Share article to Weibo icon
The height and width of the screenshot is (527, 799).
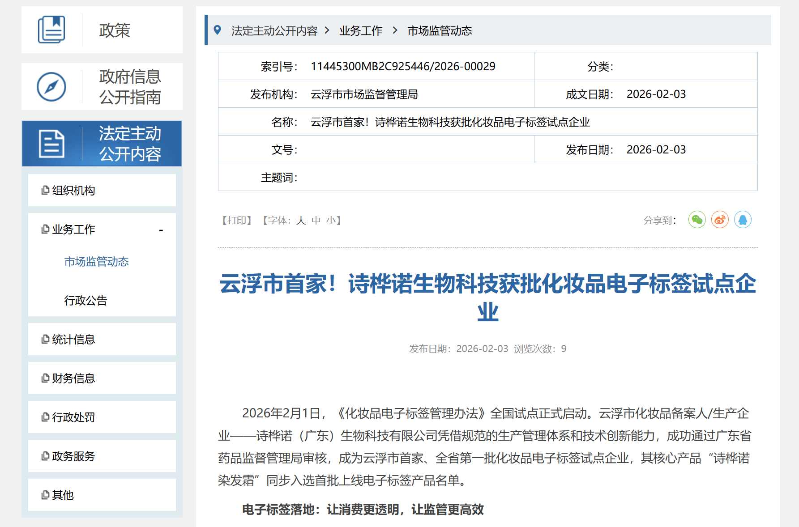coord(720,220)
